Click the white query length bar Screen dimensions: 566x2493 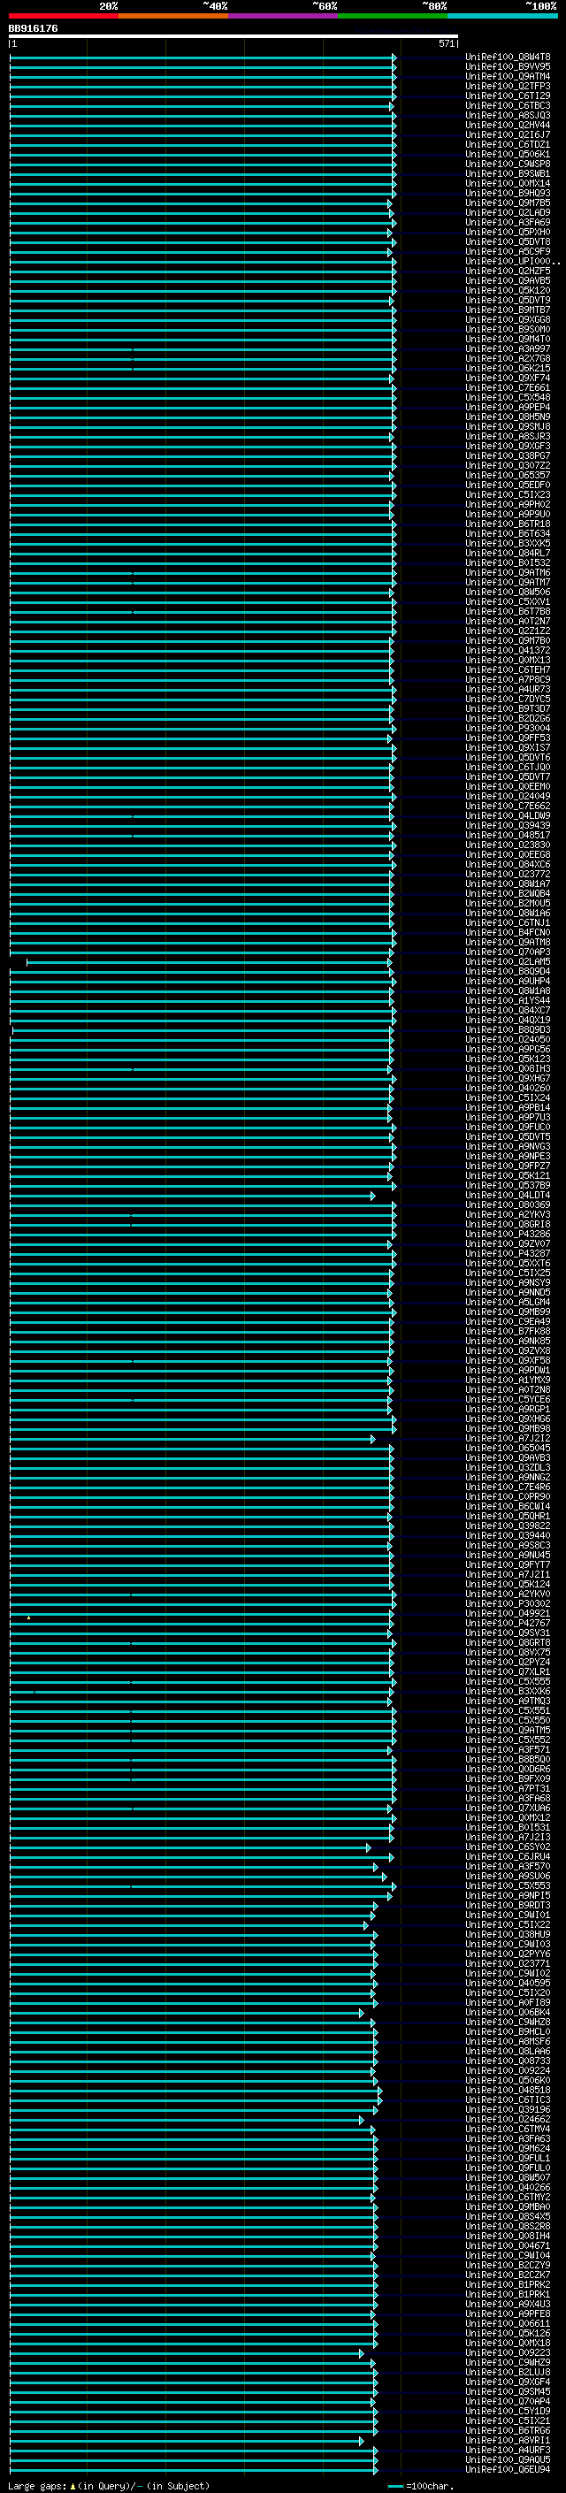pos(233,35)
